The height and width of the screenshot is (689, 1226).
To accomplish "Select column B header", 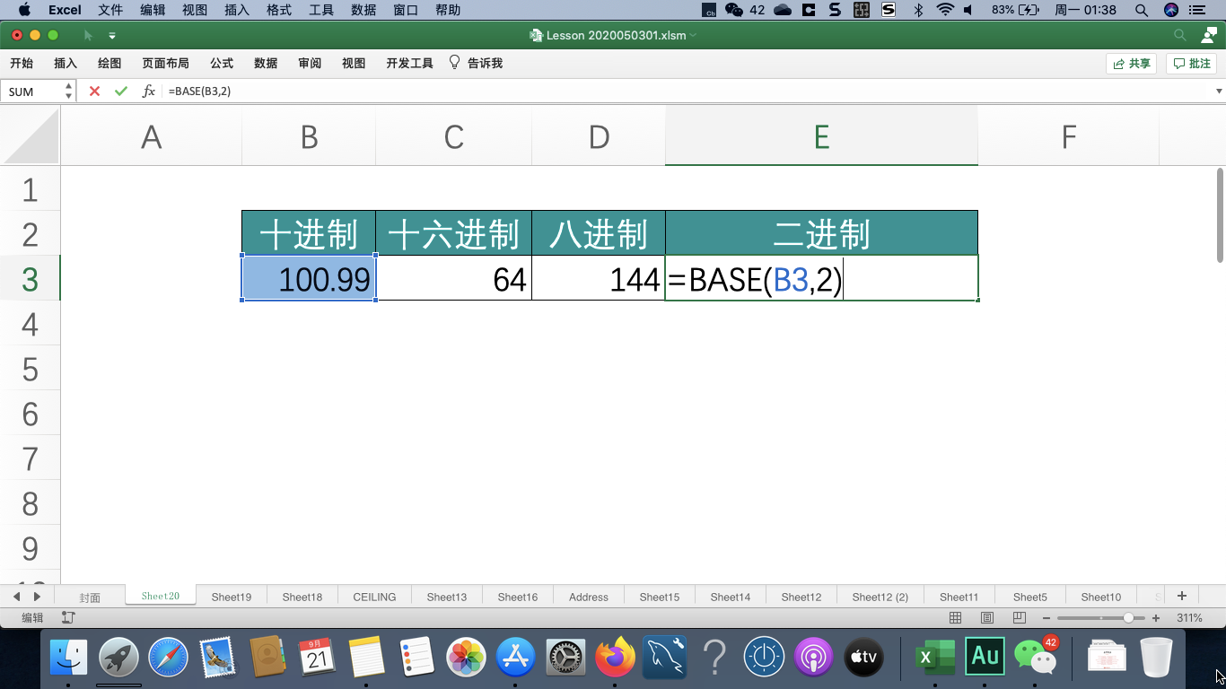I will [x=309, y=136].
